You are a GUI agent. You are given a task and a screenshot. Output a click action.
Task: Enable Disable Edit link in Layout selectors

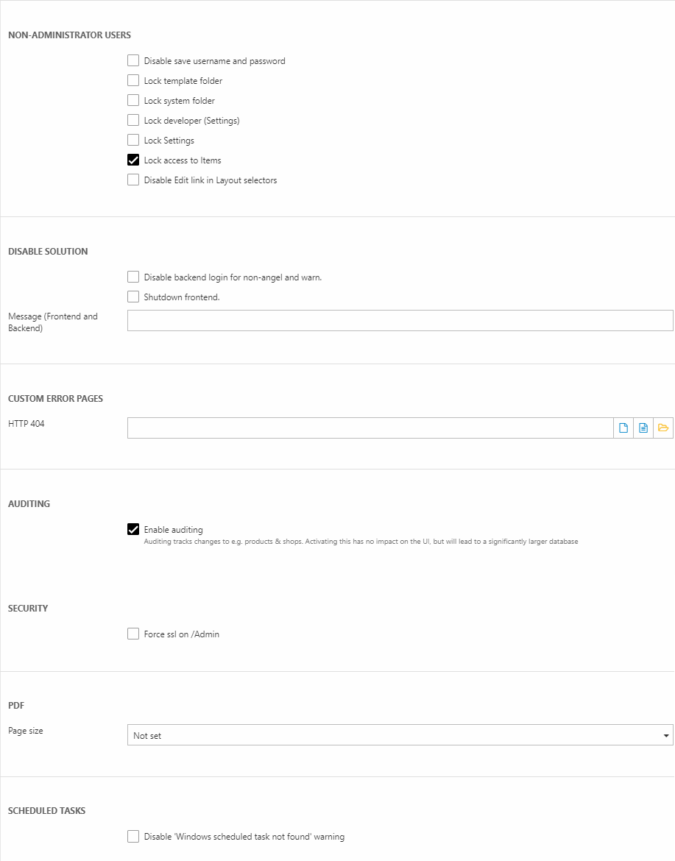click(x=133, y=180)
